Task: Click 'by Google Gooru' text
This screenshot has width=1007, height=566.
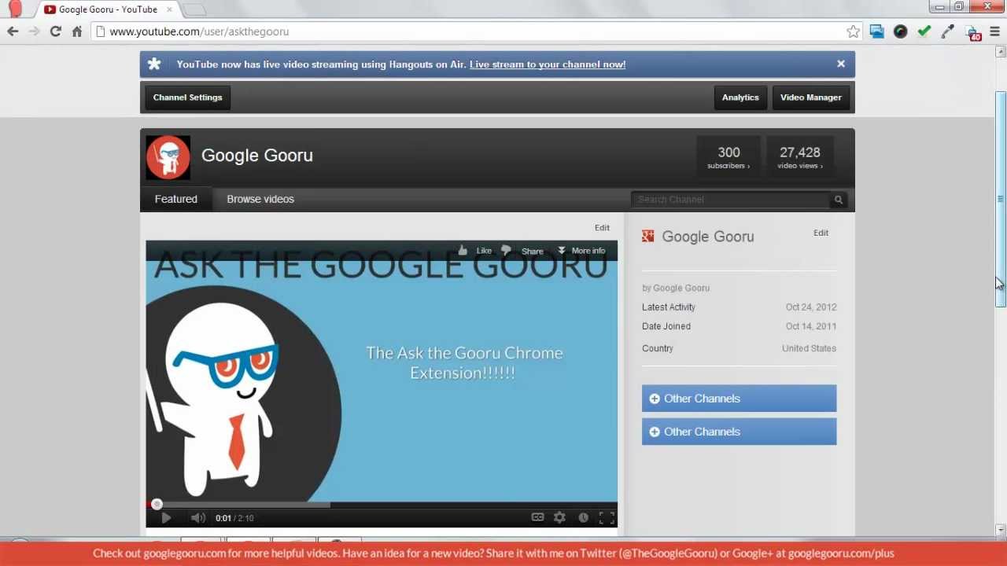Action: click(x=676, y=288)
